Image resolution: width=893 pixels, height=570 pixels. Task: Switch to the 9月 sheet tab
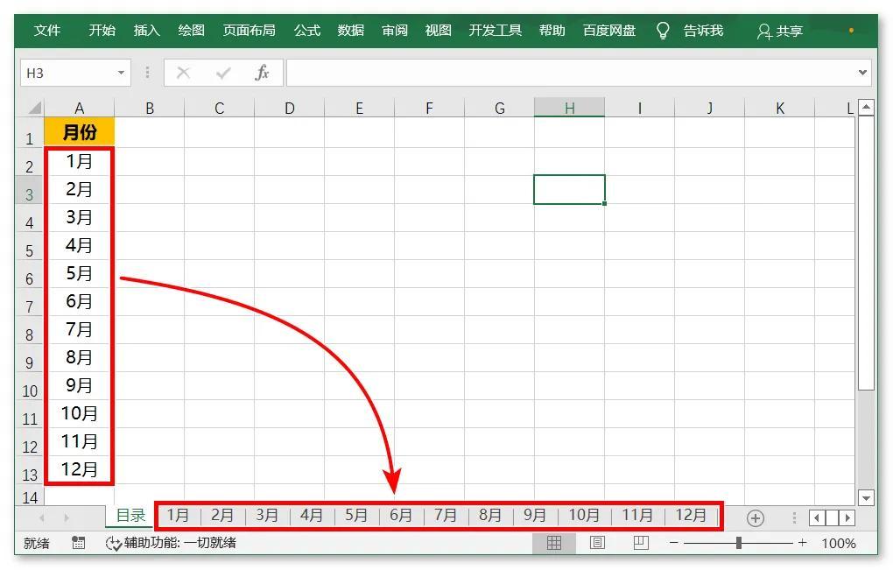[534, 516]
